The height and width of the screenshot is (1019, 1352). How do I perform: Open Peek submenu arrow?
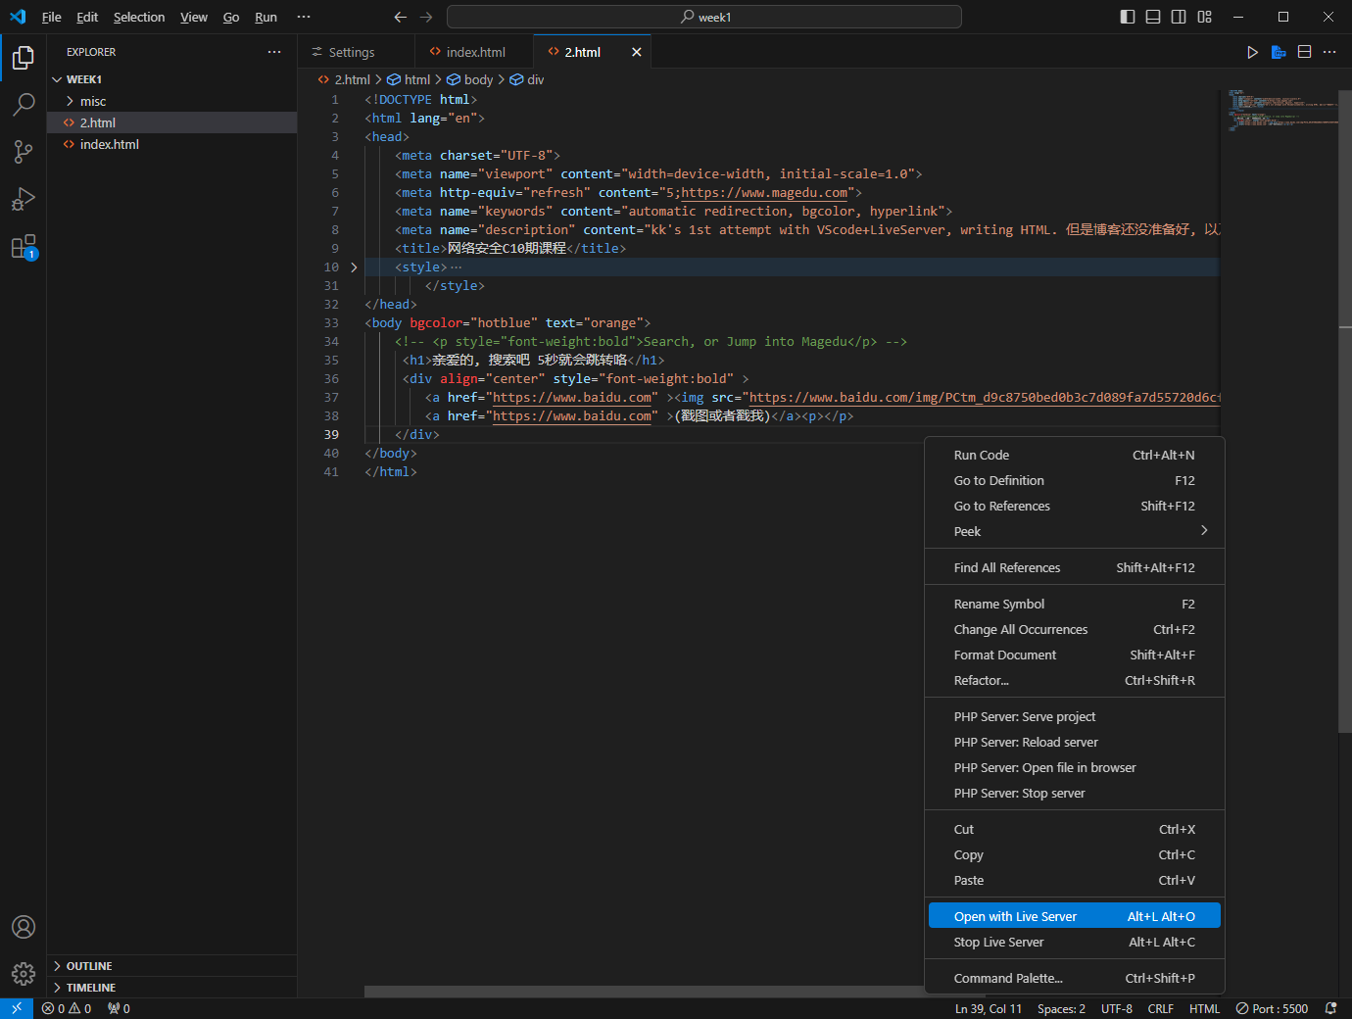(x=1204, y=530)
